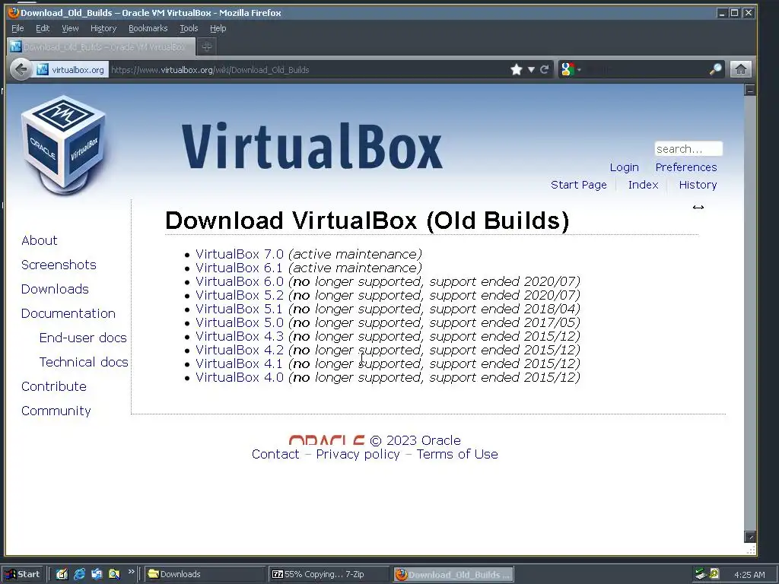The image size is (779, 584).
Task: Open the VirtualBox 7.0 builds link
Action: (x=240, y=254)
